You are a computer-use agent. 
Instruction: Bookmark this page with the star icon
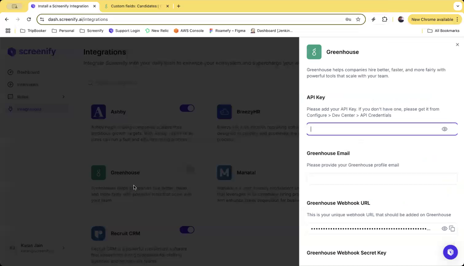pyautogui.click(x=358, y=19)
